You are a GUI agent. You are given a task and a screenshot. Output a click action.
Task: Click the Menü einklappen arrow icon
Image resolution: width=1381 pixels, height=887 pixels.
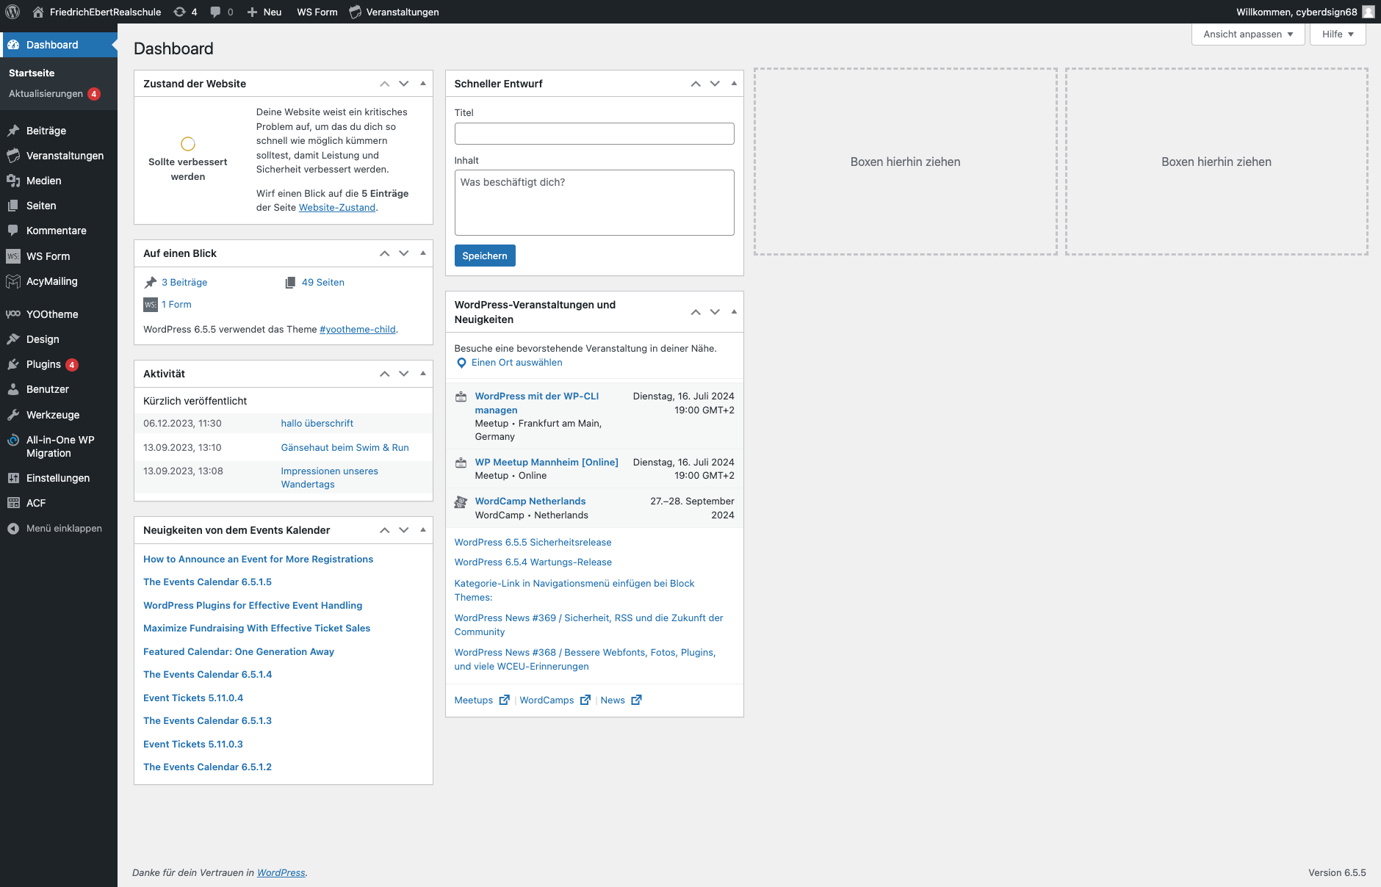point(13,529)
